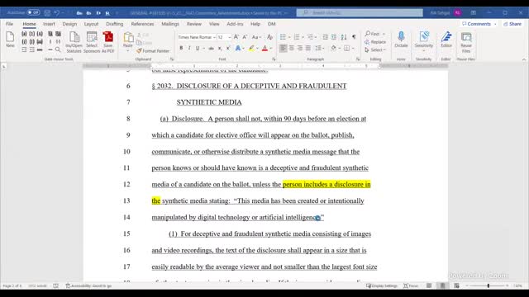Toggle the AutoSave switch
Viewport: 529px width, 297px height.
[33, 12]
